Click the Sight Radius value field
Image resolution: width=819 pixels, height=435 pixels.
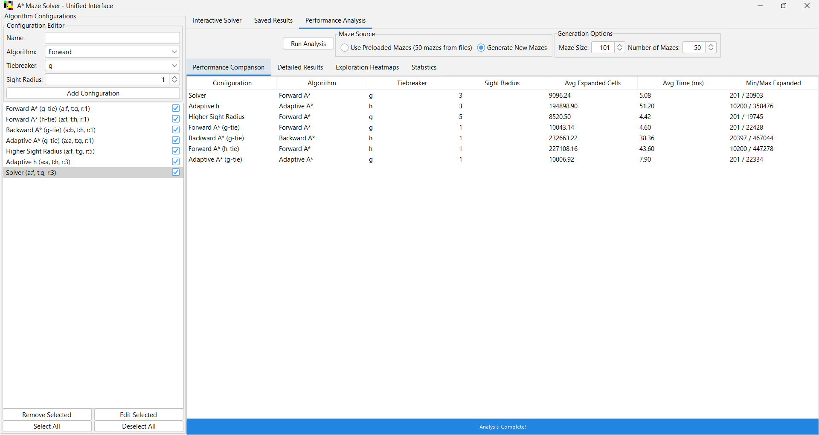(107, 79)
